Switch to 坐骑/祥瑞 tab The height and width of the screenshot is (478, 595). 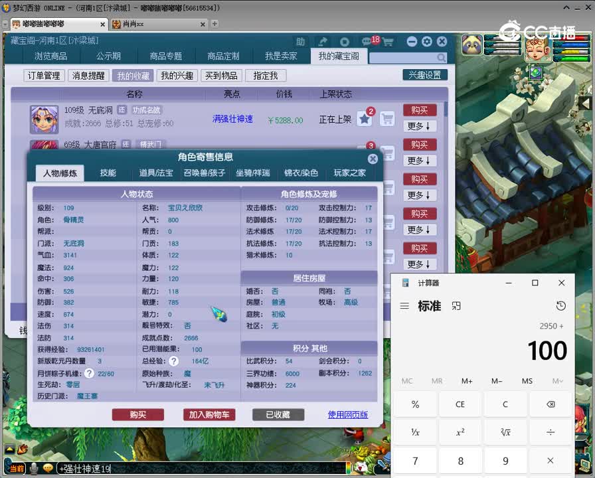point(253,173)
